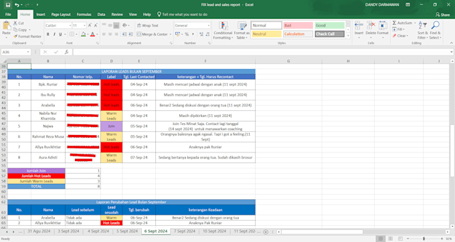Open Find & Select menu
455x242 pixels.
[x=435, y=31]
